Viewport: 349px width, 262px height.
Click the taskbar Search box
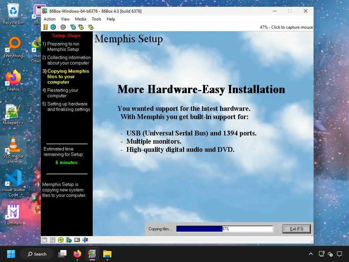(37, 254)
